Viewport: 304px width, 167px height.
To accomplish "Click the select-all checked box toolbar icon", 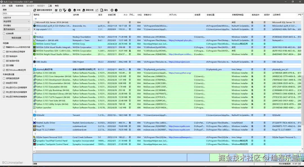I will 56,10.
